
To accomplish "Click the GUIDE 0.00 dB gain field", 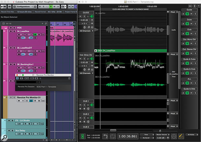I will pos(84,20).
